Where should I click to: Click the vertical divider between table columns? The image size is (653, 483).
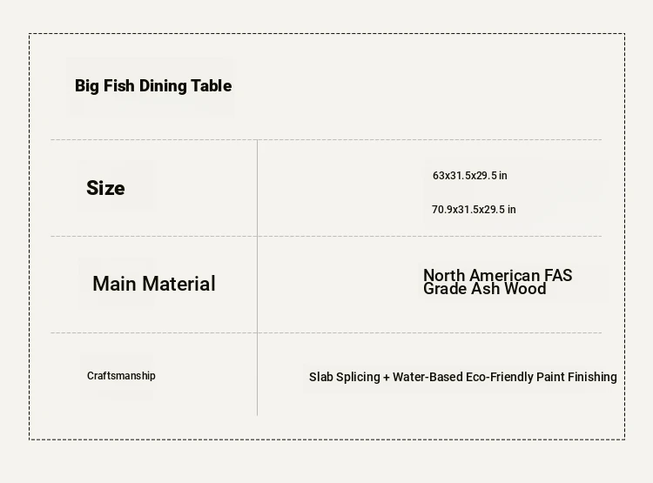point(258,278)
